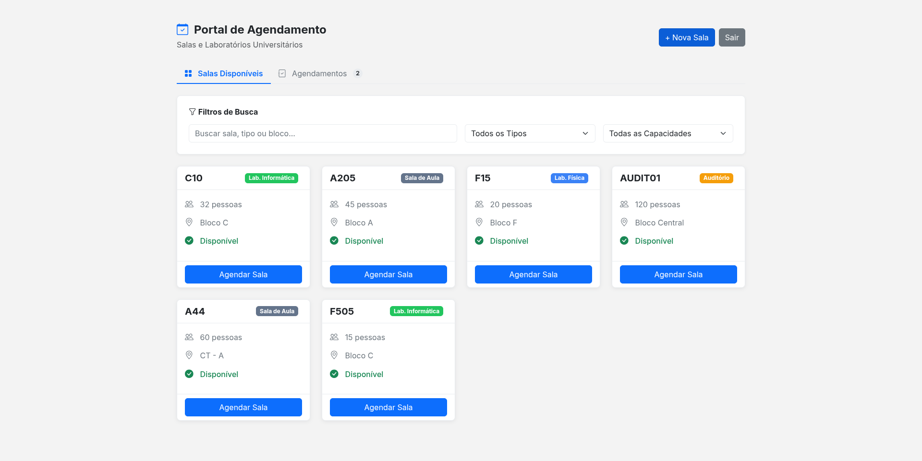Click the Nova Sala button
This screenshot has width=922, height=461.
coord(686,37)
